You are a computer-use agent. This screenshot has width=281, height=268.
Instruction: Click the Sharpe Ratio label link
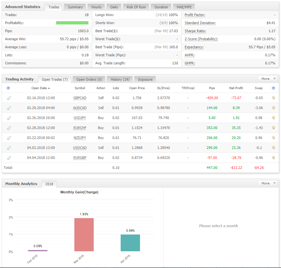coord(195,31)
